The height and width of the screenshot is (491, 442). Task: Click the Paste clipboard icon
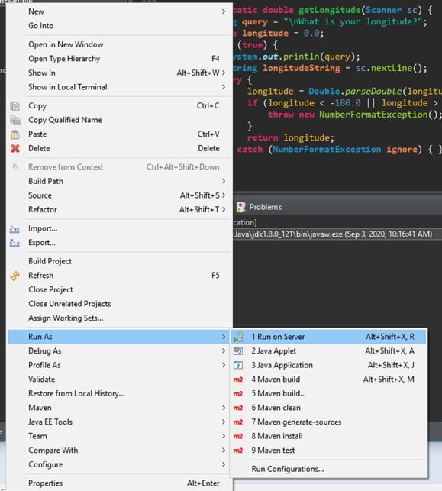tap(15, 134)
